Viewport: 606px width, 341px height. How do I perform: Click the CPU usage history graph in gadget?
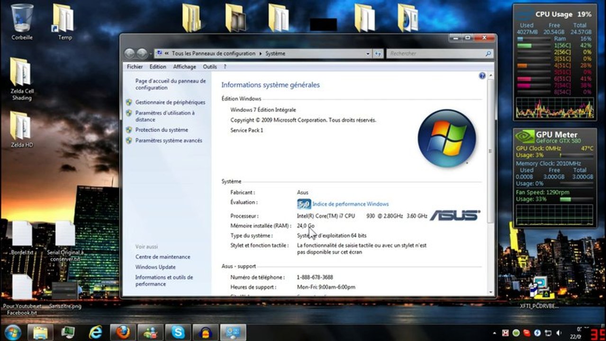click(554, 108)
